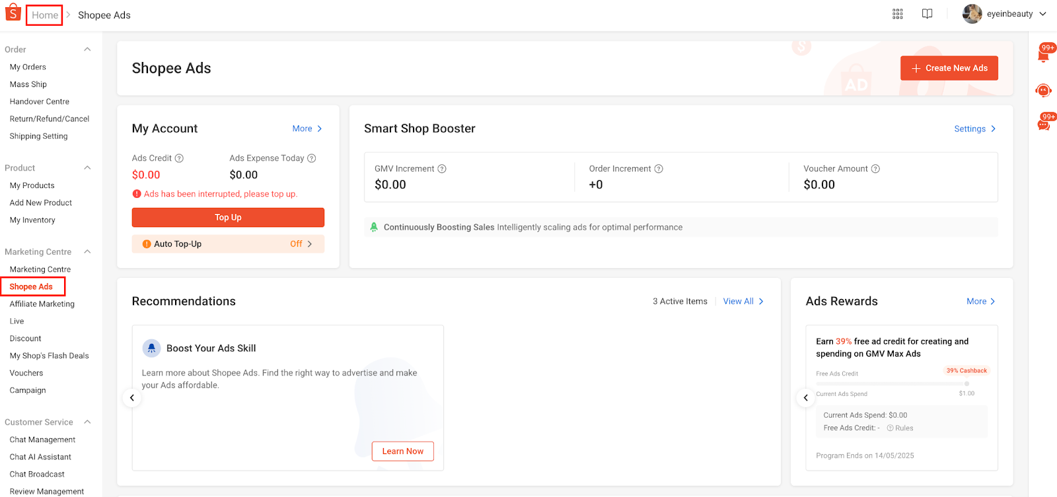The width and height of the screenshot is (1057, 497).
Task: Collapse the Order sidebar section
Action: pos(87,50)
